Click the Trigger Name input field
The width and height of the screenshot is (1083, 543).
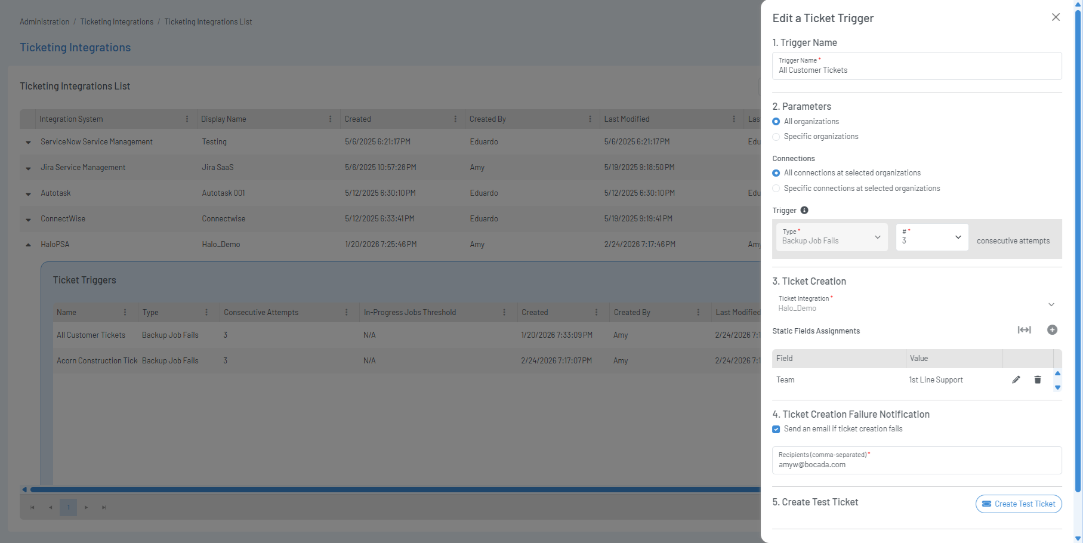click(917, 66)
